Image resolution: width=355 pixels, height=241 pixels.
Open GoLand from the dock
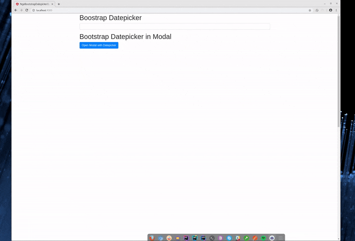tap(203, 238)
